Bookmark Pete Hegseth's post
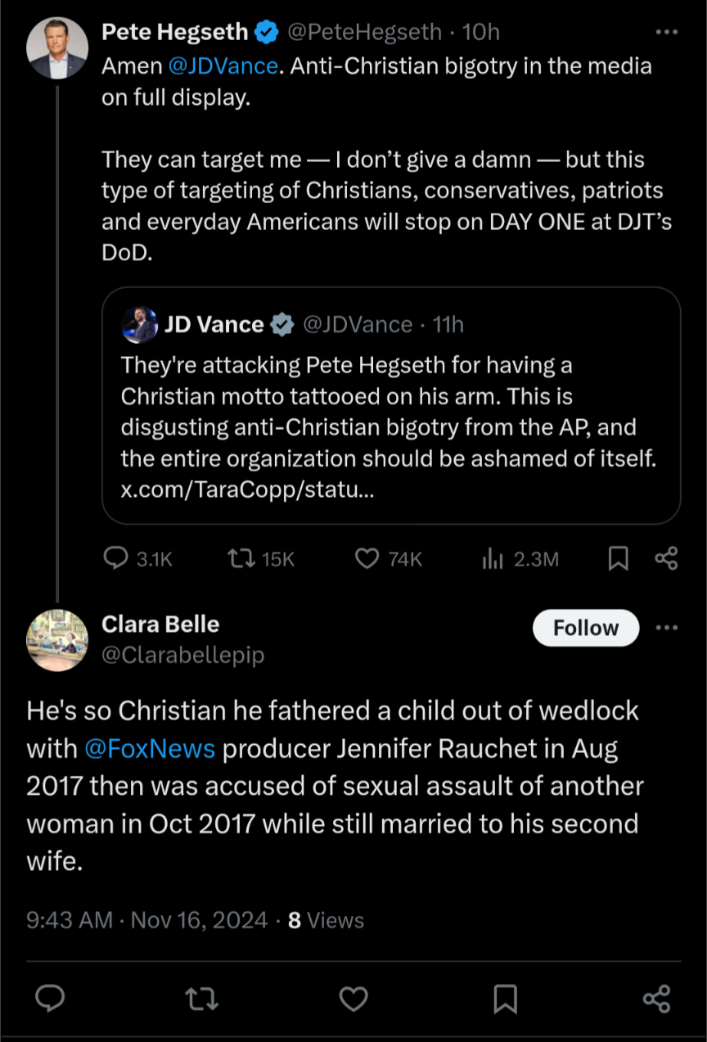 point(619,558)
